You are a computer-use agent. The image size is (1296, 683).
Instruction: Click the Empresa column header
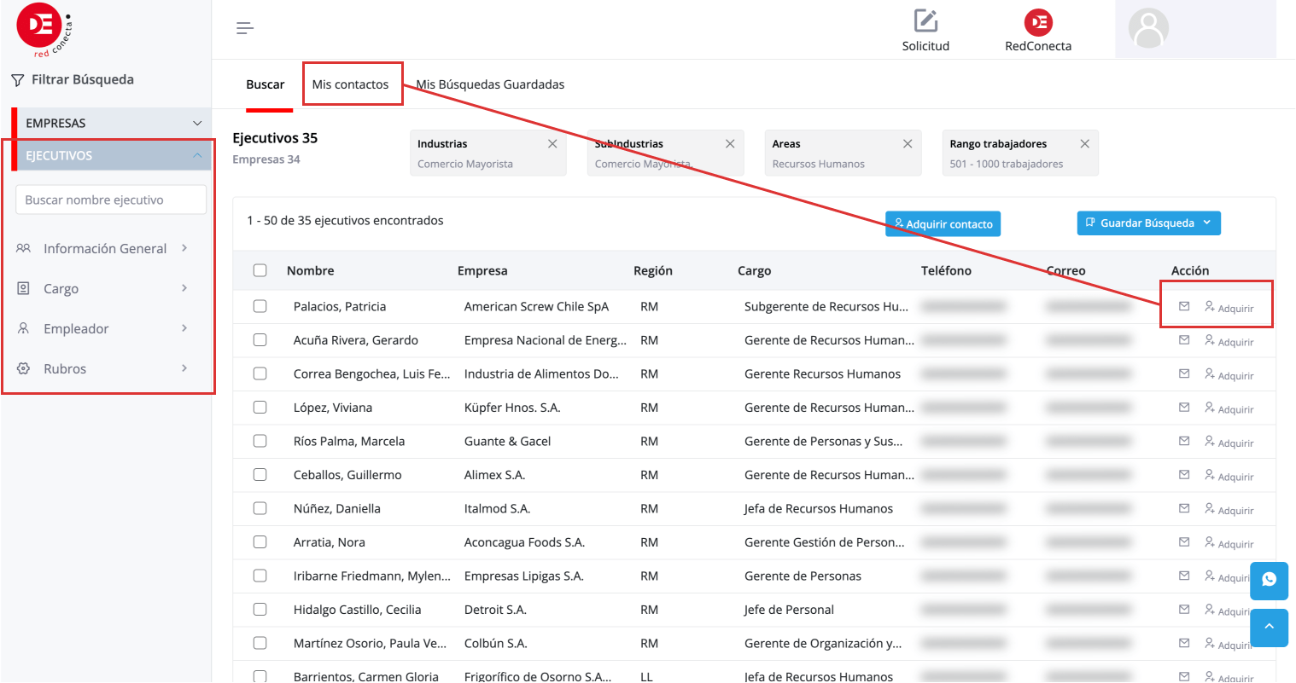tap(482, 270)
